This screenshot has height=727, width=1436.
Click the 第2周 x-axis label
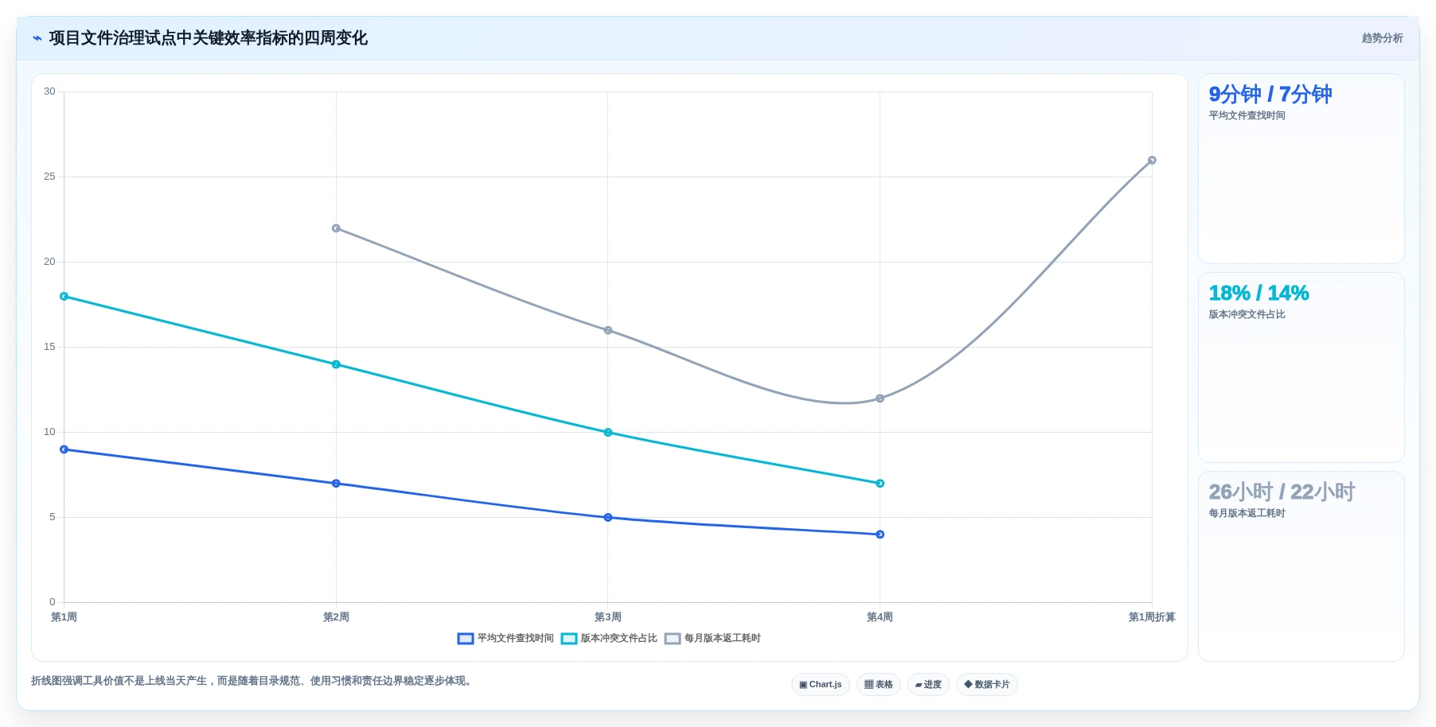336,617
